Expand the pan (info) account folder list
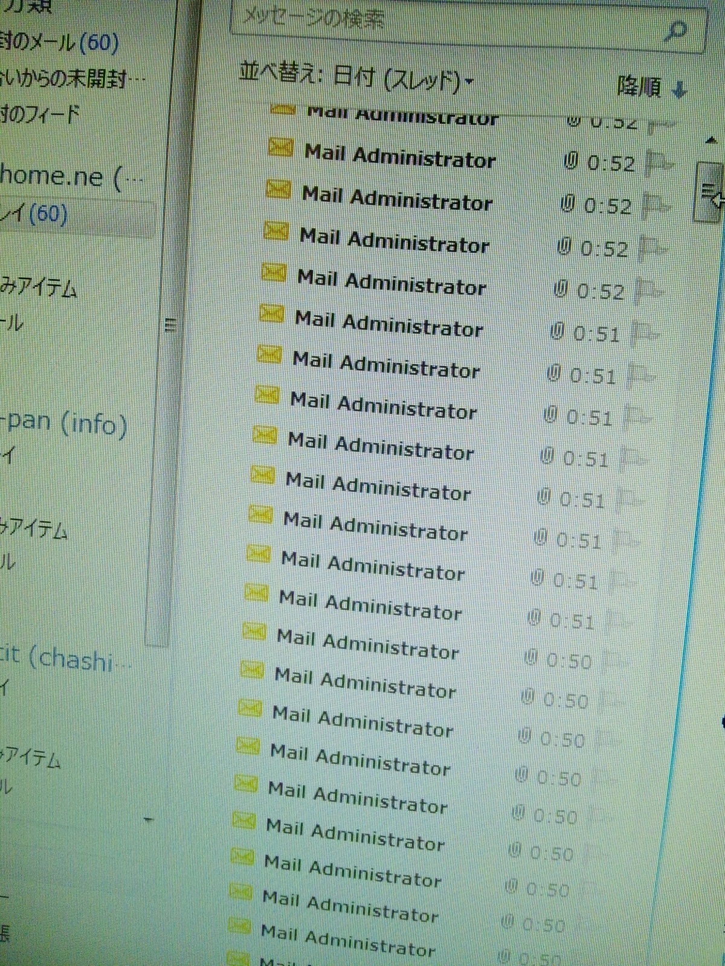This screenshot has width=725, height=966. (x=66, y=423)
